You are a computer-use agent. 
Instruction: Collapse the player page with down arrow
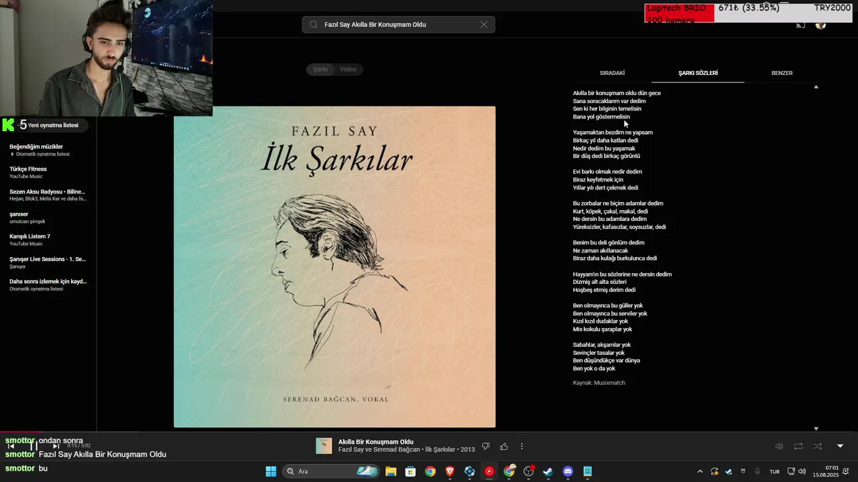point(840,447)
